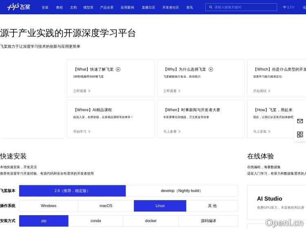
Task: Open the 资讯 menu item
Action: pyautogui.click(x=189, y=7)
